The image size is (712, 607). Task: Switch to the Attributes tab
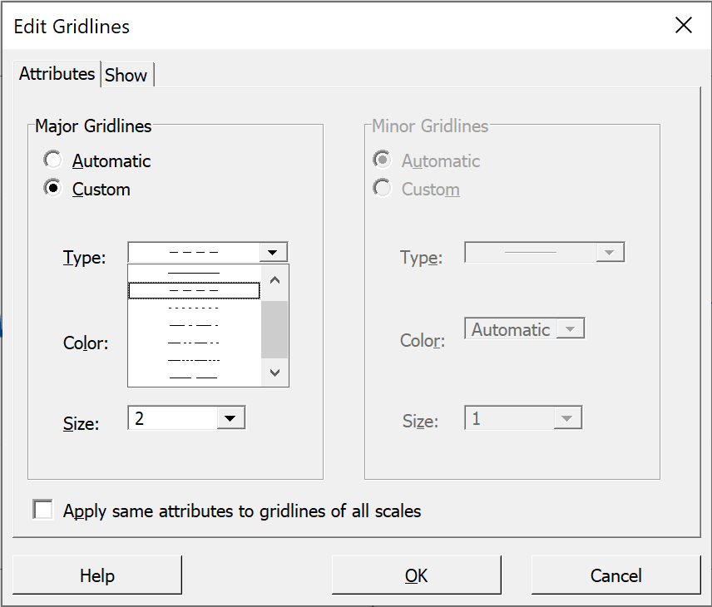point(57,73)
